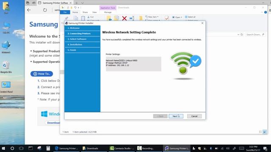Click the 'IP Address: 192.168.1.12' line
The image size is (271, 152).
(x=117, y=65)
